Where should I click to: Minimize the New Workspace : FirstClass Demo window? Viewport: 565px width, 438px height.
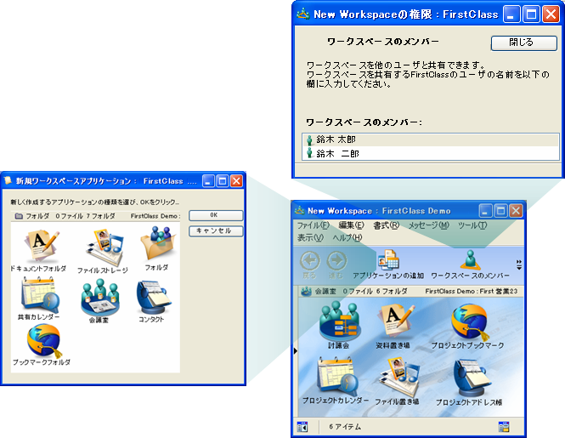[485, 211]
